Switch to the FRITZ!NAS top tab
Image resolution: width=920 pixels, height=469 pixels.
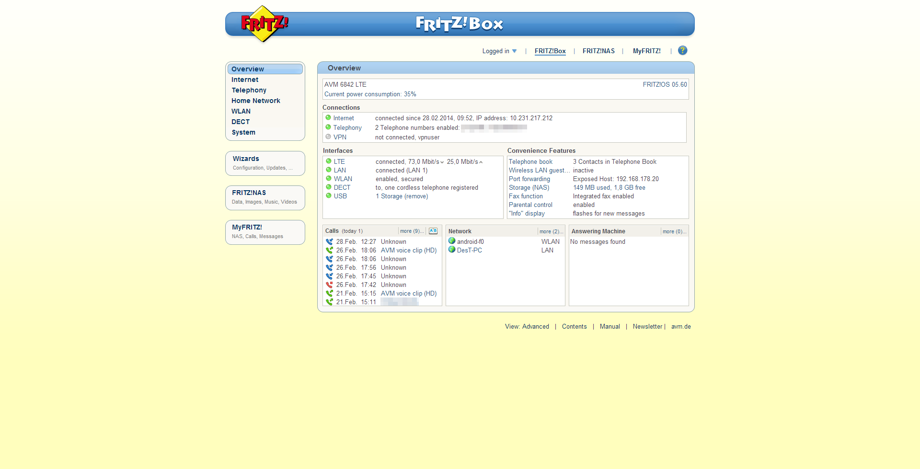click(598, 51)
